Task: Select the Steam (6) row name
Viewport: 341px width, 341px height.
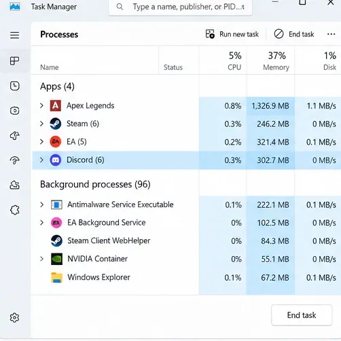Action: [x=83, y=124]
